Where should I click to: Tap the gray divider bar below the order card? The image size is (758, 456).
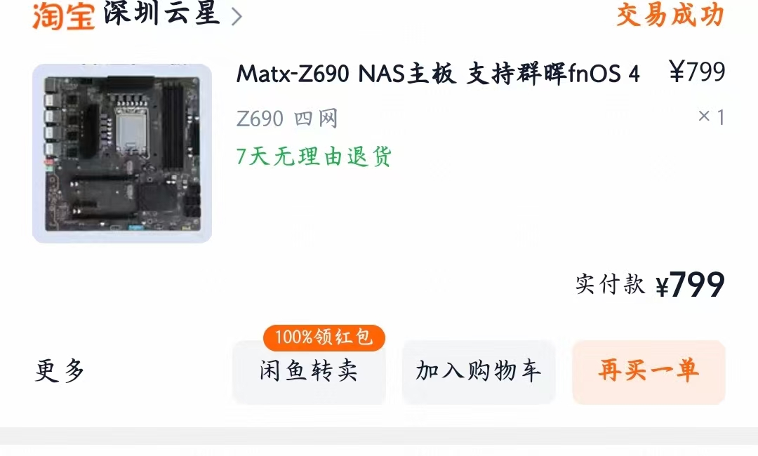(379, 436)
